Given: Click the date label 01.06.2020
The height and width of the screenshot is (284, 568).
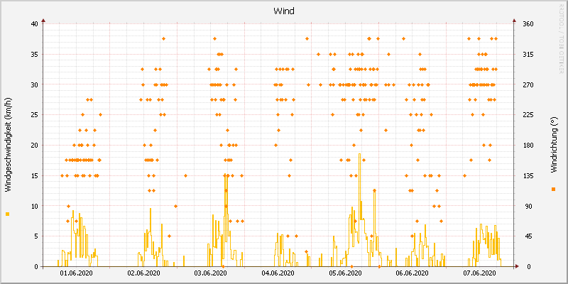Looking at the screenshot, I should click(x=77, y=273).
